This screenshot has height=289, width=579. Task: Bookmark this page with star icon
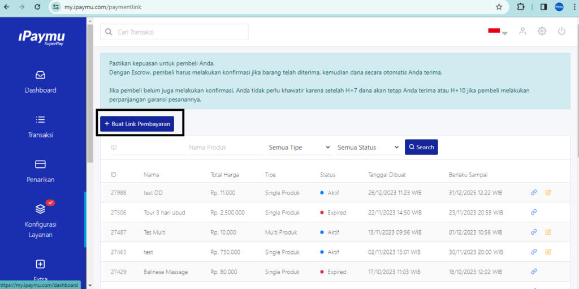click(x=499, y=7)
